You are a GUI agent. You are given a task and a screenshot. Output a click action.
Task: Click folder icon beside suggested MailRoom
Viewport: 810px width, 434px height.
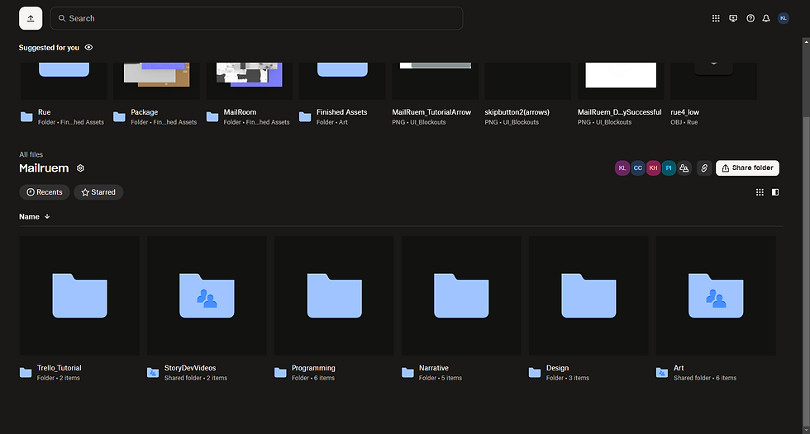212,116
